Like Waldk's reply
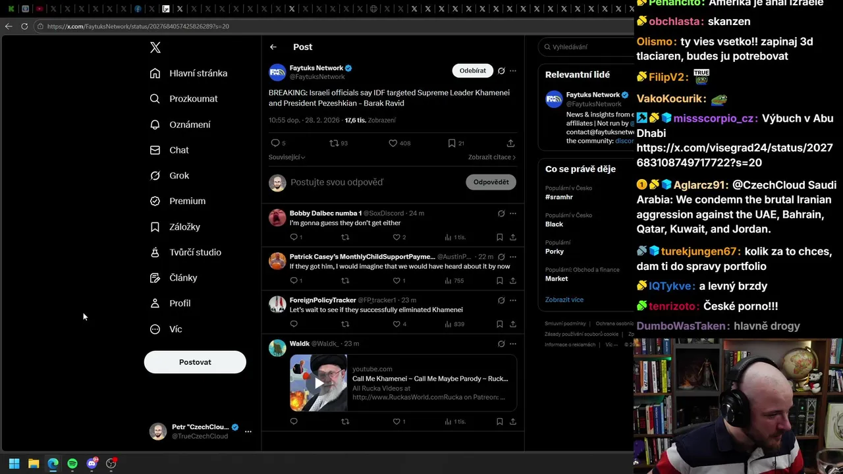 tap(396, 421)
